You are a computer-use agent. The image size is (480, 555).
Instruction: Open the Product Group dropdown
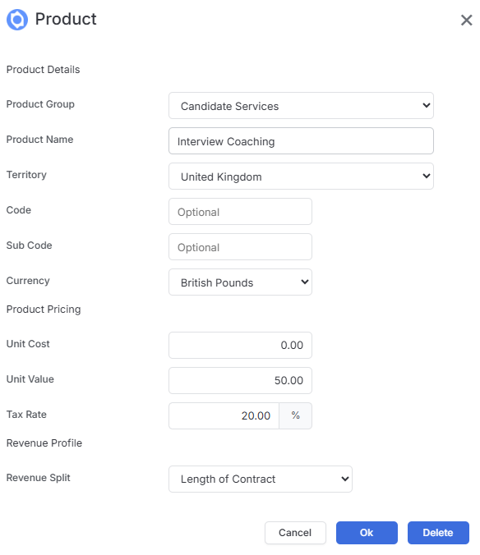click(x=301, y=105)
